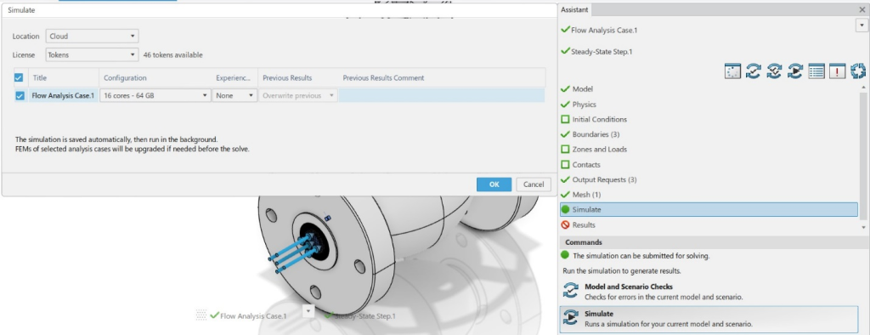
Task: Click the Previous Results Comment column header
Action: pyautogui.click(x=442, y=77)
